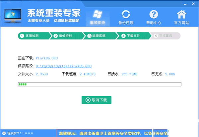The height and width of the screenshot is (137, 199).
Task: Open save path D:\WqzSys\System\Win7X86.GHO link
Action: click(x=64, y=66)
